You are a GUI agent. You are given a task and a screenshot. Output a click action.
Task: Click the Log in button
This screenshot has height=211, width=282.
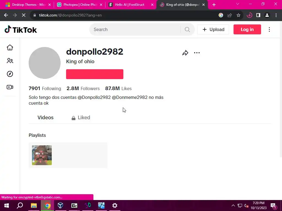(247, 29)
